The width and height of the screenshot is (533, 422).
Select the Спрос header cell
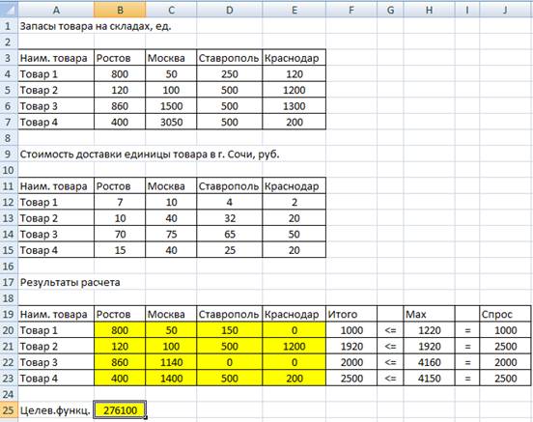tap(505, 314)
